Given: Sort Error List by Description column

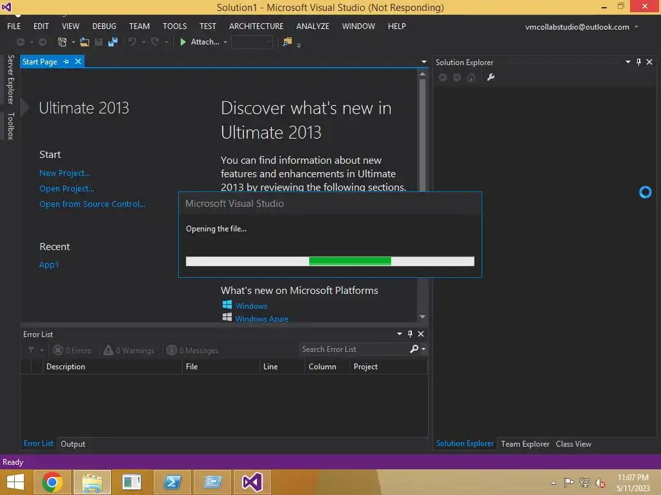Looking at the screenshot, I should tap(112, 367).
